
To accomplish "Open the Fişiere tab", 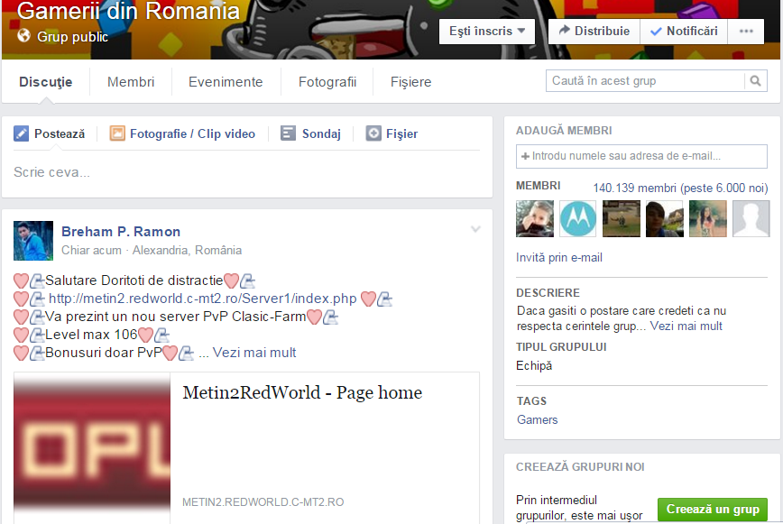I will coord(411,82).
